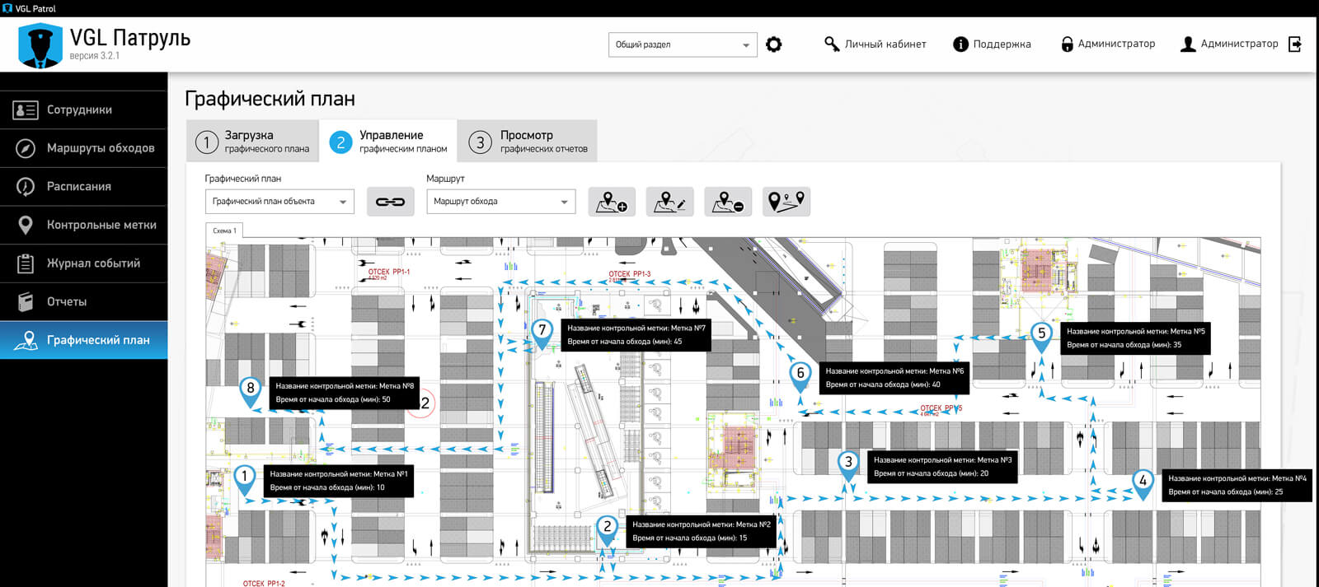The height and width of the screenshot is (587, 1319).
Task: Click the Метка №8 info tooltip
Action: click(x=345, y=393)
